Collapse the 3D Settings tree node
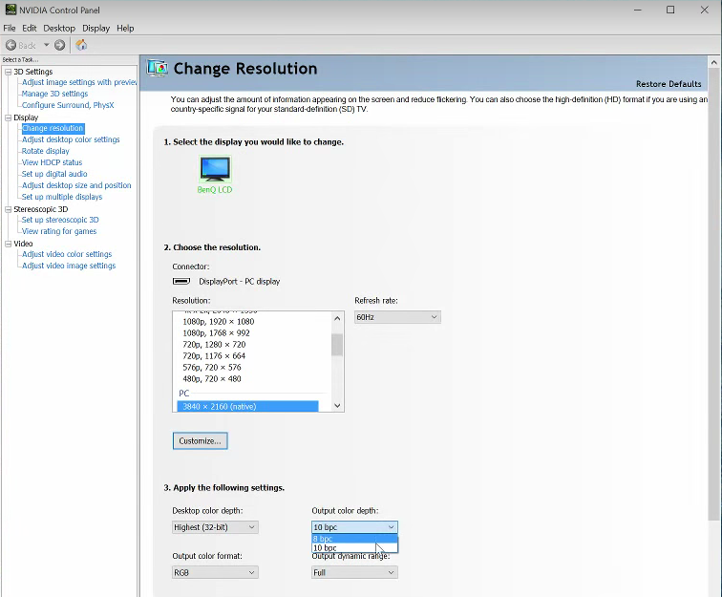722x597 pixels. point(8,72)
